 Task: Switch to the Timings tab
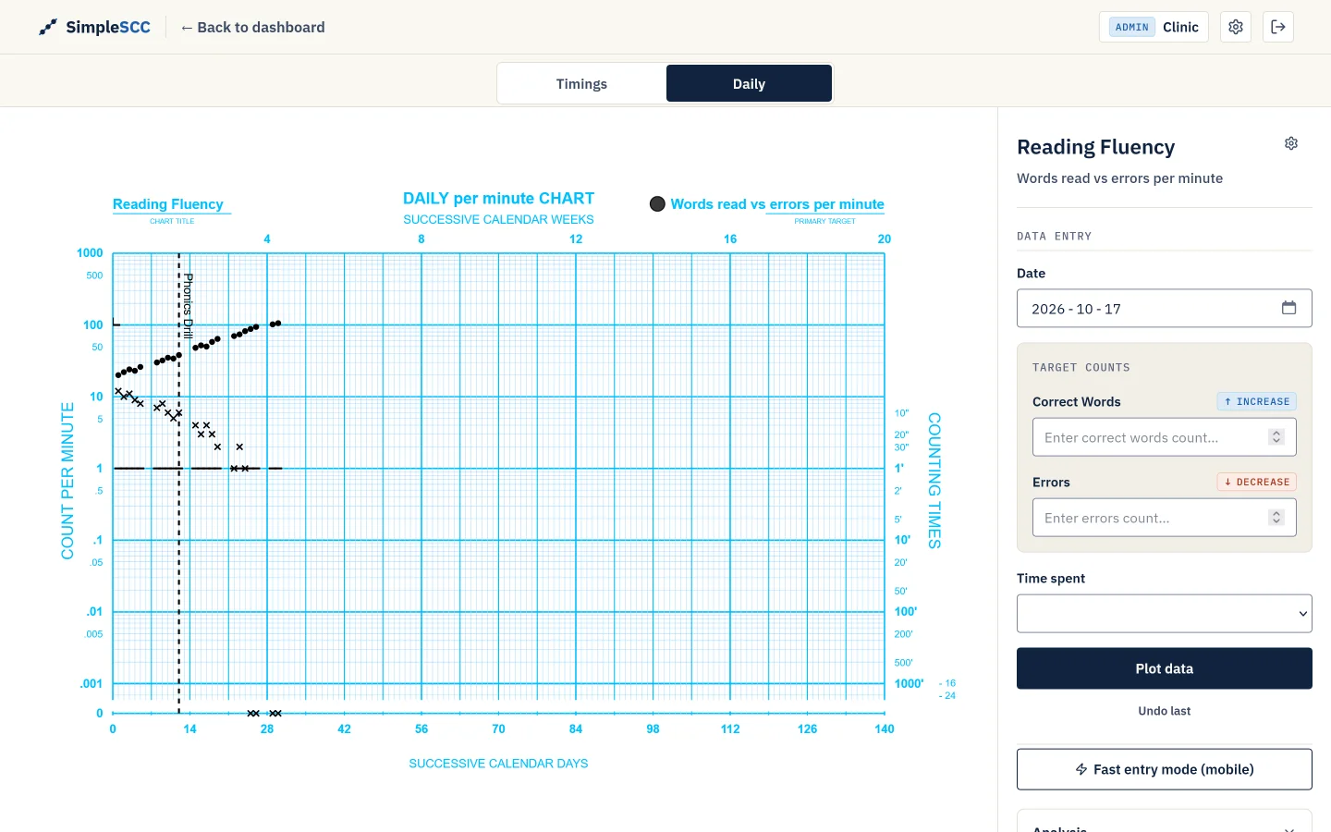[581, 83]
